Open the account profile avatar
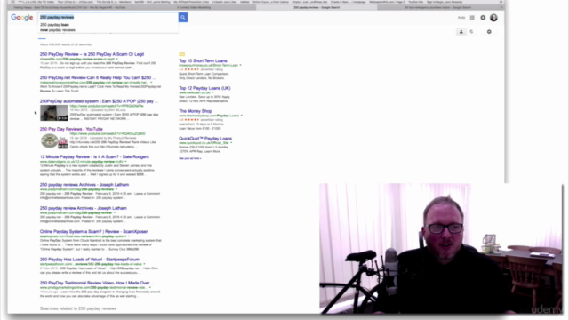The image size is (569, 320). (x=493, y=18)
